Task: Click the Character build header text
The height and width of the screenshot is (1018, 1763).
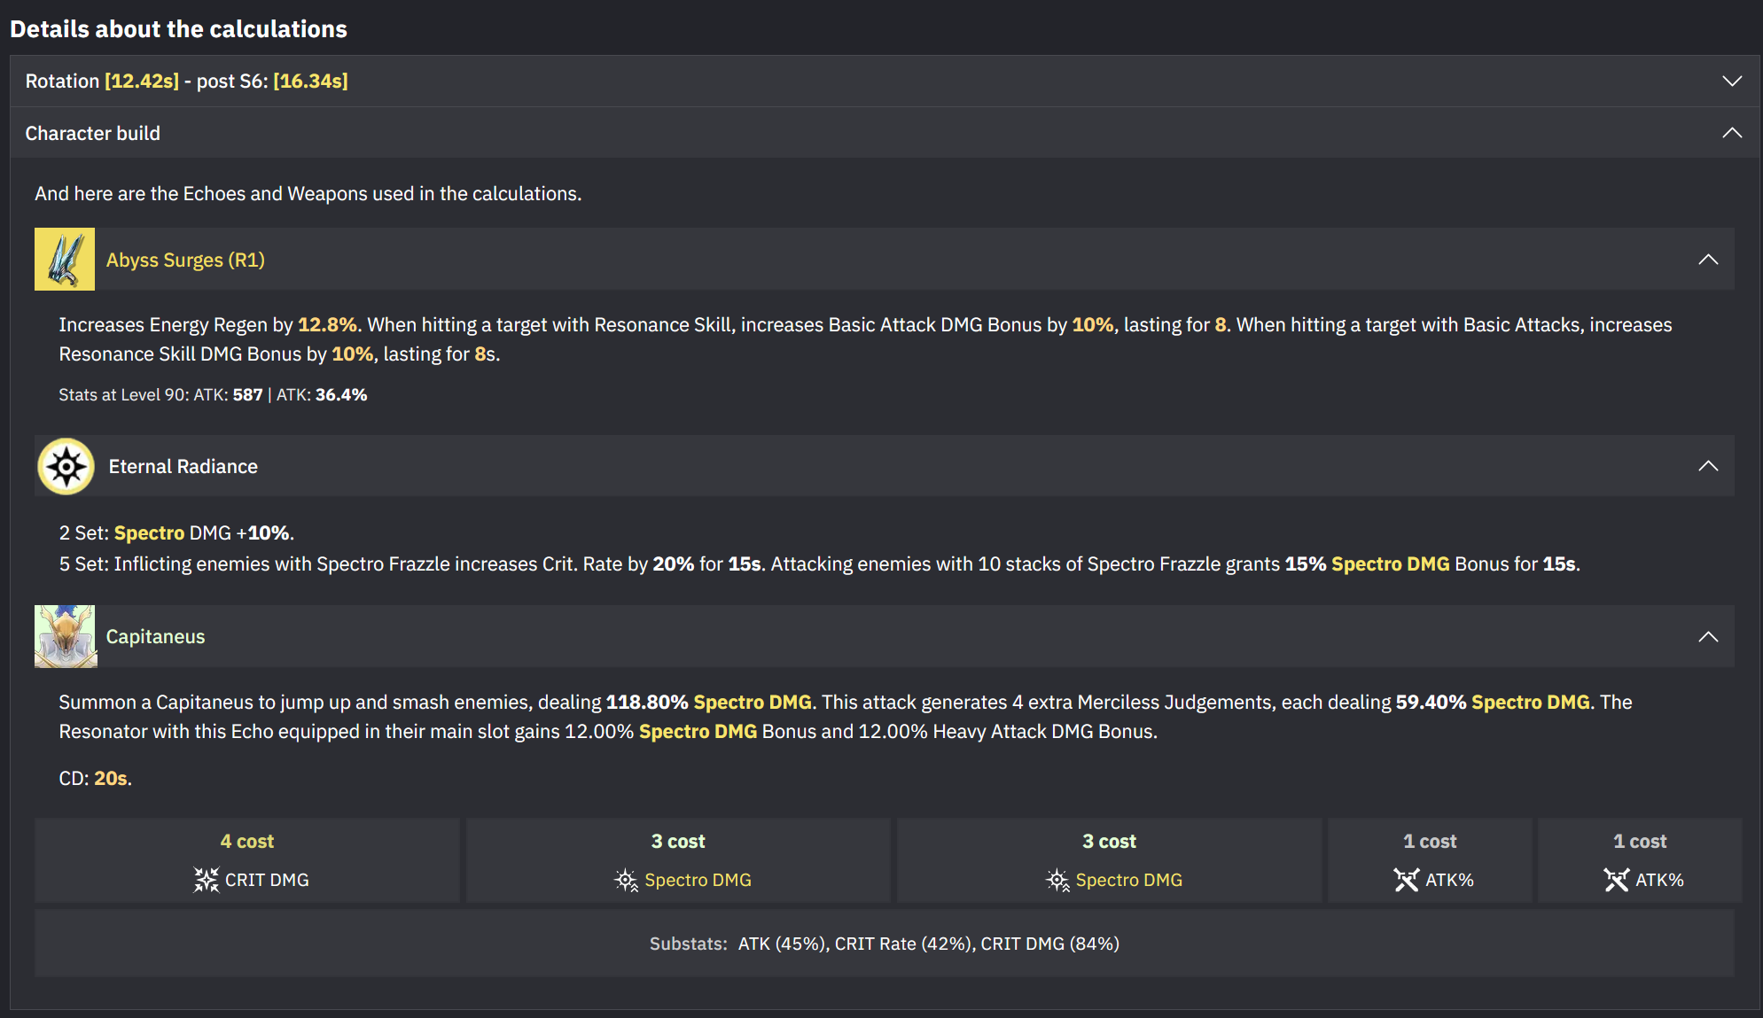Action: [92, 133]
